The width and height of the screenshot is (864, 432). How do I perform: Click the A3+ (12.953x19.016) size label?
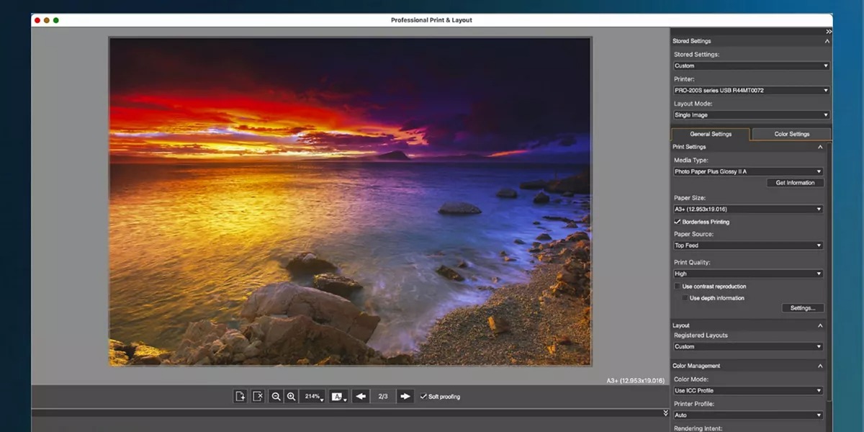(x=635, y=379)
